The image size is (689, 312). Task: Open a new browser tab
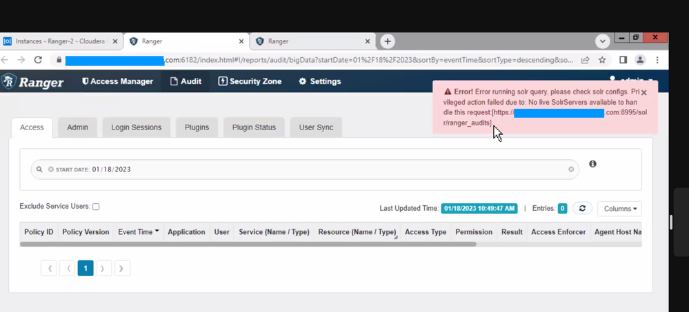(387, 41)
